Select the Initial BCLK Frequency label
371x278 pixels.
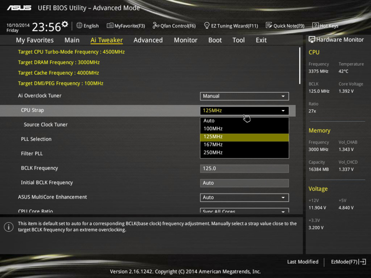click(47, 183)
